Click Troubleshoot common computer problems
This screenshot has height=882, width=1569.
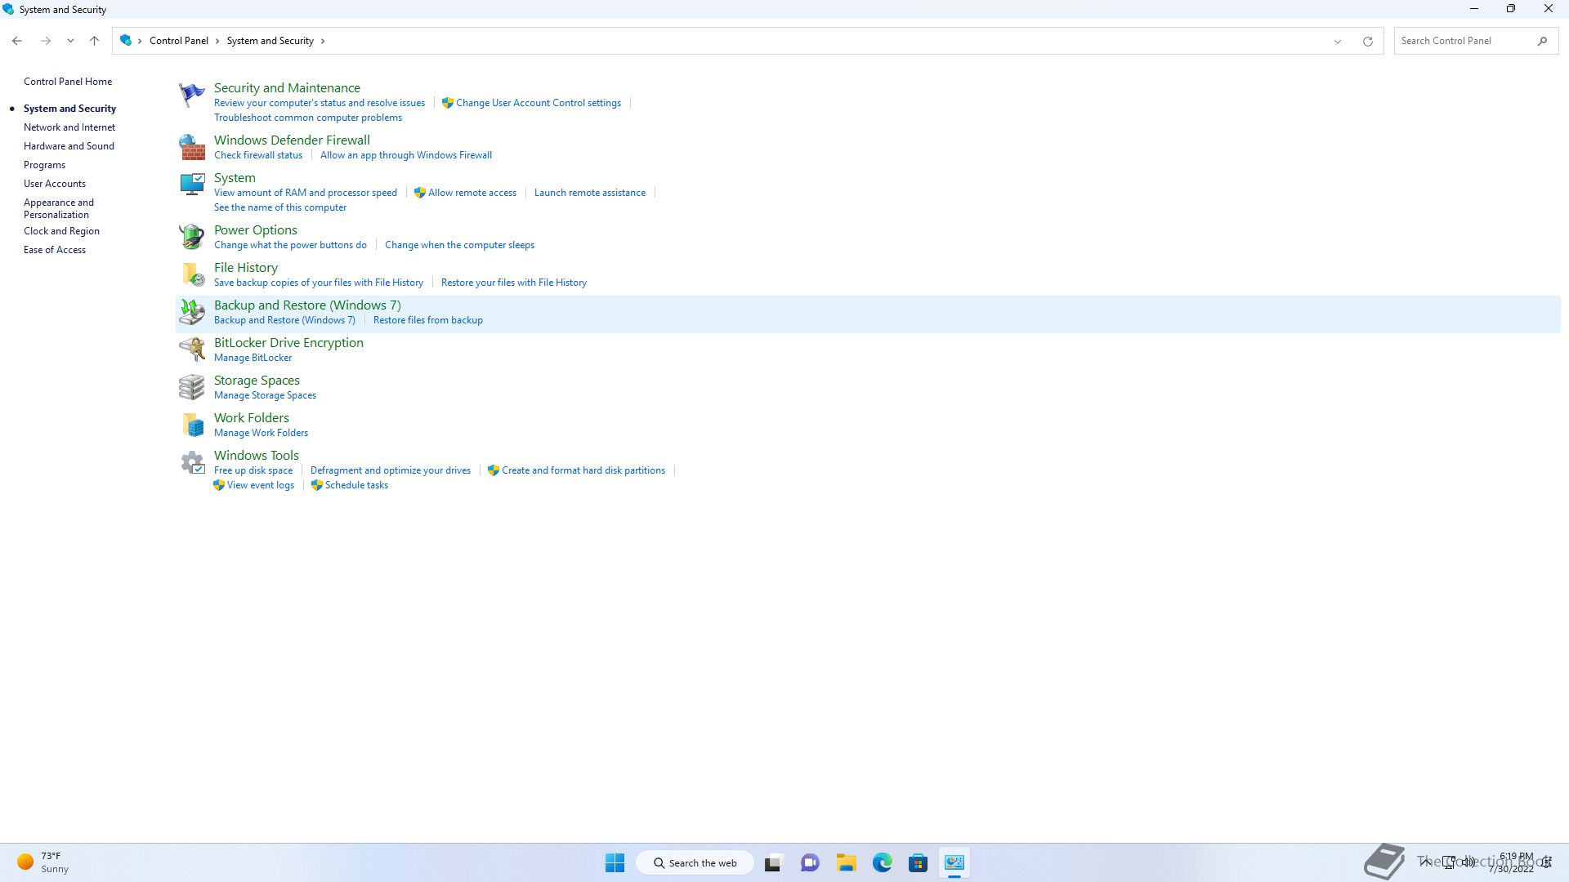tap(308, 118)
